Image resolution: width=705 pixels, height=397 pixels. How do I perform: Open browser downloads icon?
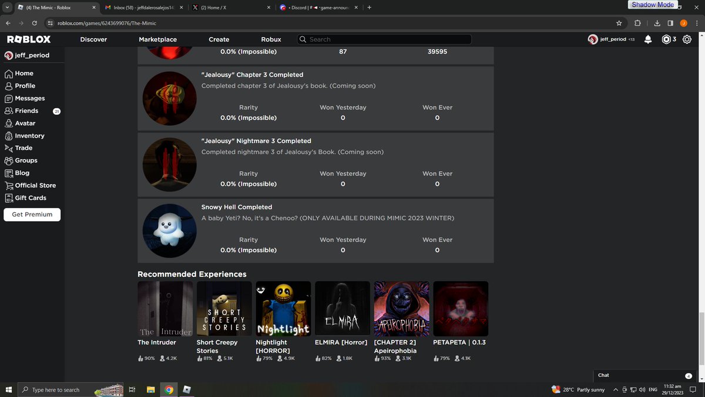pyautogui.click(x=657, y=23)
